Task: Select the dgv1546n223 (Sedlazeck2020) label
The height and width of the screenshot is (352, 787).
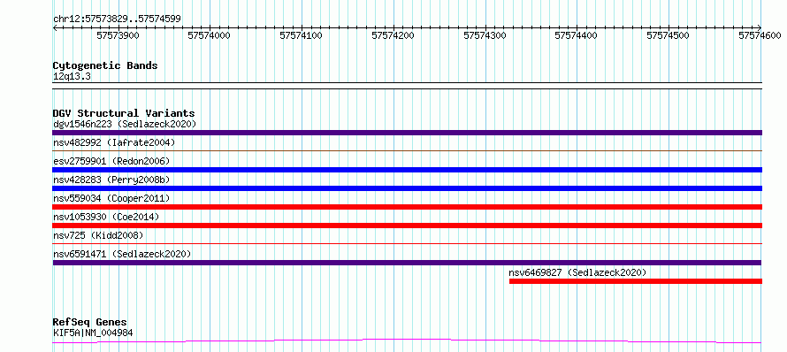Action: pos(125,124)
